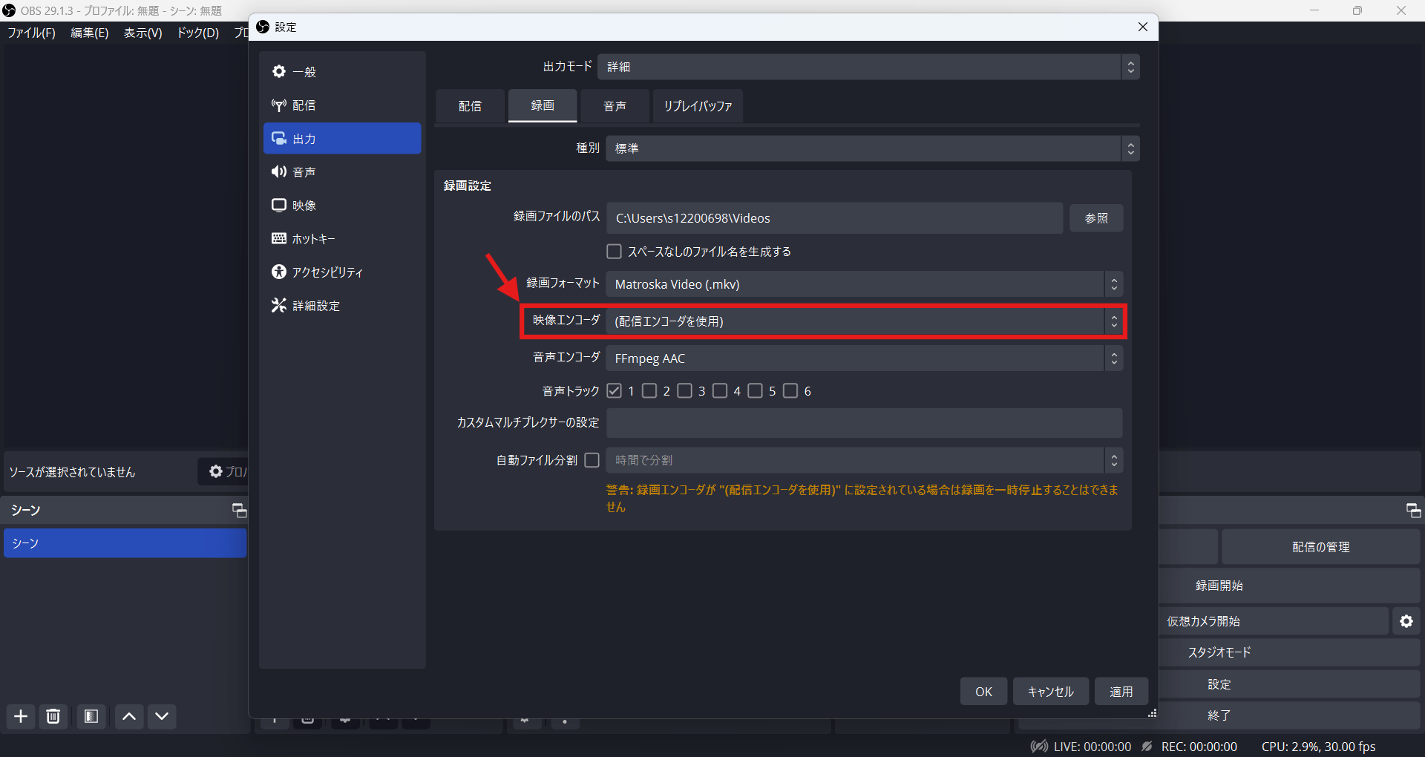The width and height of the screenshot is (1425, 757).
Task: Open the ホットキー settings category
Action: click(342, 239)
